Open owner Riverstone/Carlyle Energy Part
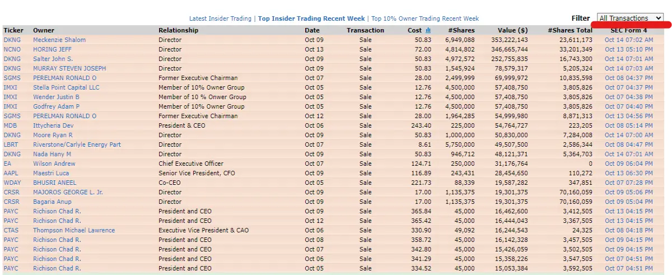 coord(77,145)
